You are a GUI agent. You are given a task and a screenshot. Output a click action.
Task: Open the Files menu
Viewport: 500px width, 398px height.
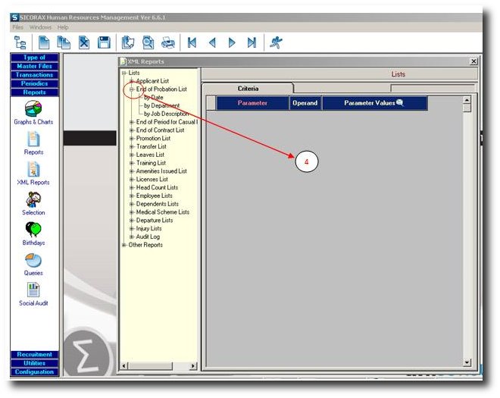(18, 27)
